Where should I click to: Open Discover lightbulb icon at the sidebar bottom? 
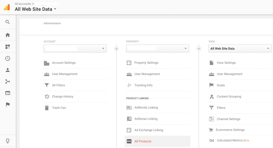(8, 141)
